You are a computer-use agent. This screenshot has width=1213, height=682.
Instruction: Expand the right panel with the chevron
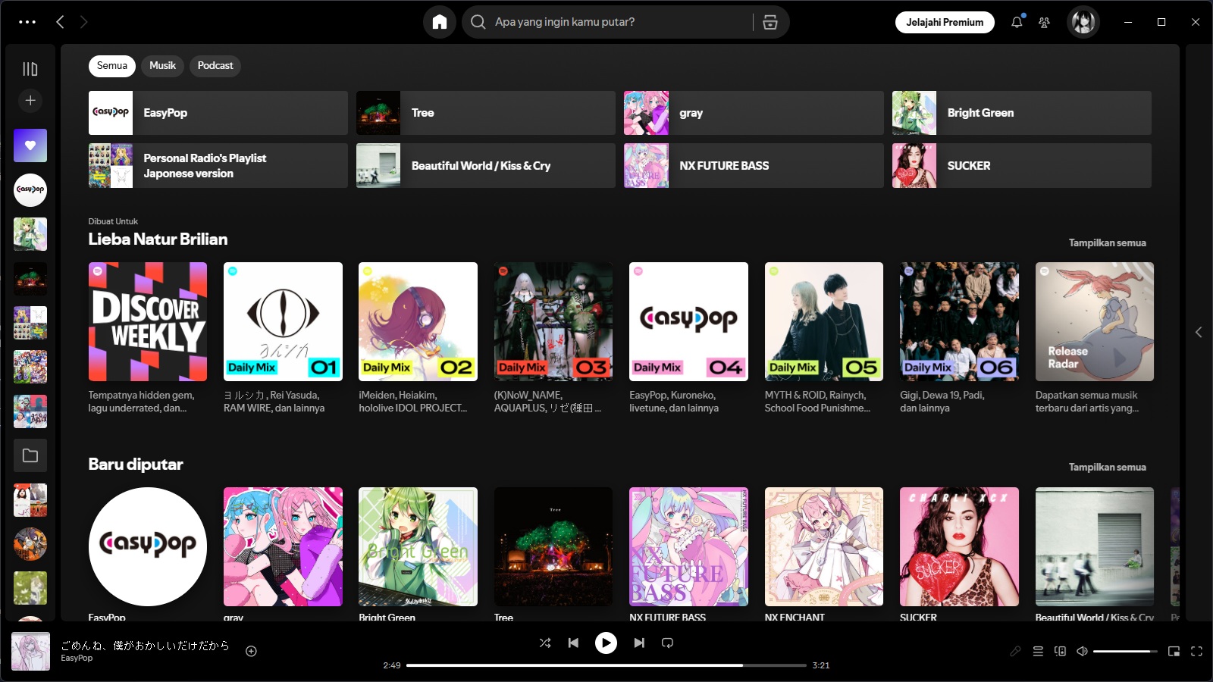click(x=1199, y=332)
